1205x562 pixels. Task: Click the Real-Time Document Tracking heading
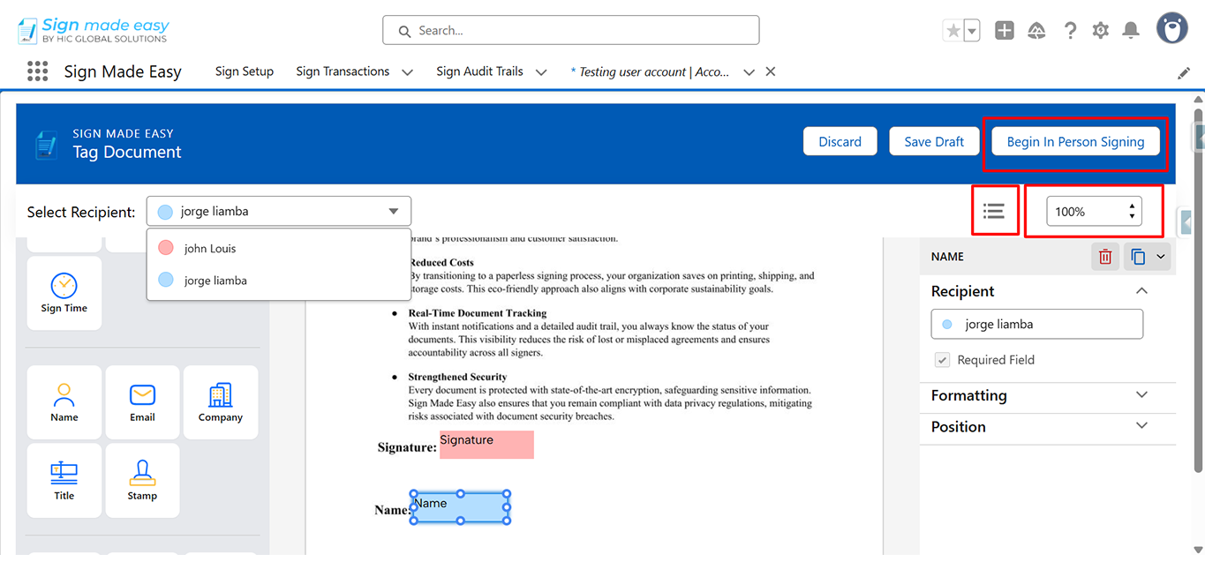pyautogui.click(x=478, y=313)
